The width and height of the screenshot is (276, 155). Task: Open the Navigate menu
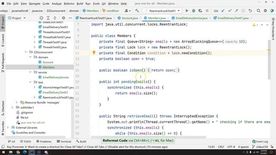pos(34,3)
